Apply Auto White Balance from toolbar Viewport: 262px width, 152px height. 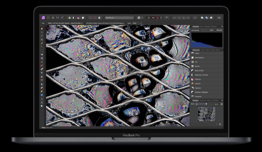coord(83,18)
